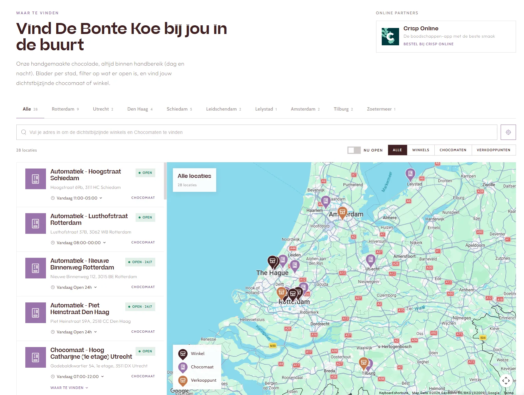
Task: Click Crisp Online partner heading
Action: tap(421, 28)
